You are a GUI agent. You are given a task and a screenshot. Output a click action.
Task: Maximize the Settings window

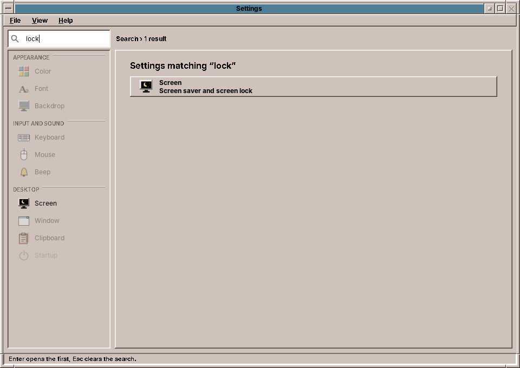pyautogui.click(x=500, y=9)
